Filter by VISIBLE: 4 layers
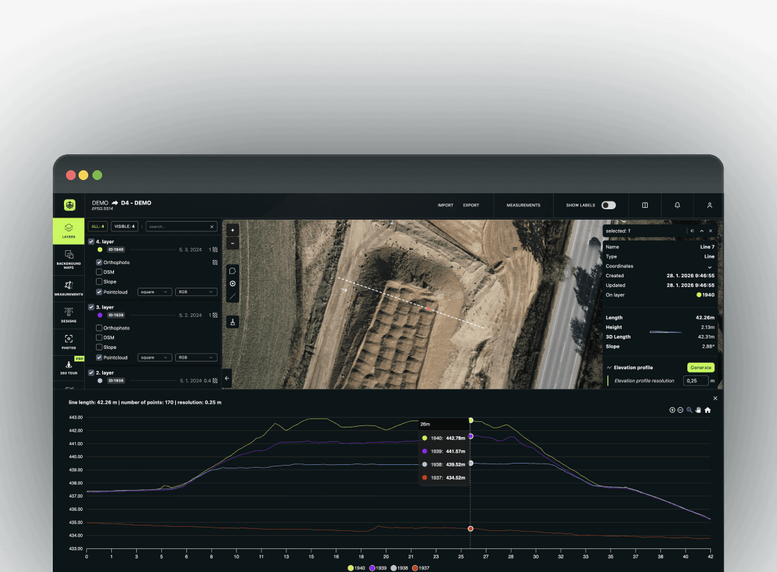Screen dimensions: 777x572 [x=124, y=227]
